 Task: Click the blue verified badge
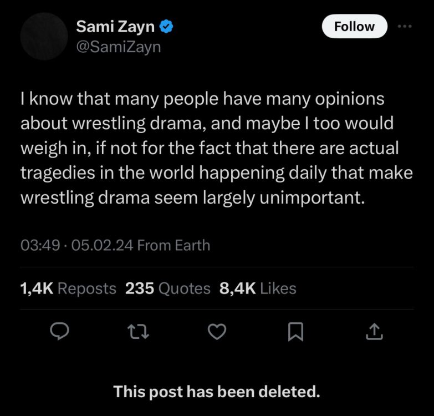[x=166, y=26]
